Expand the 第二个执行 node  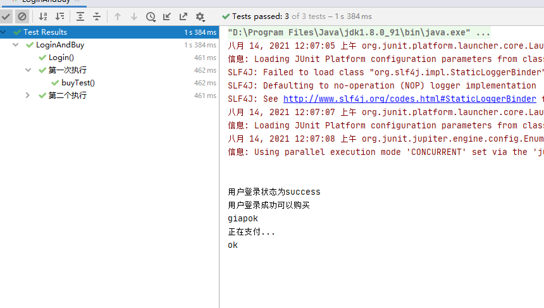click(x=28, y=95)
